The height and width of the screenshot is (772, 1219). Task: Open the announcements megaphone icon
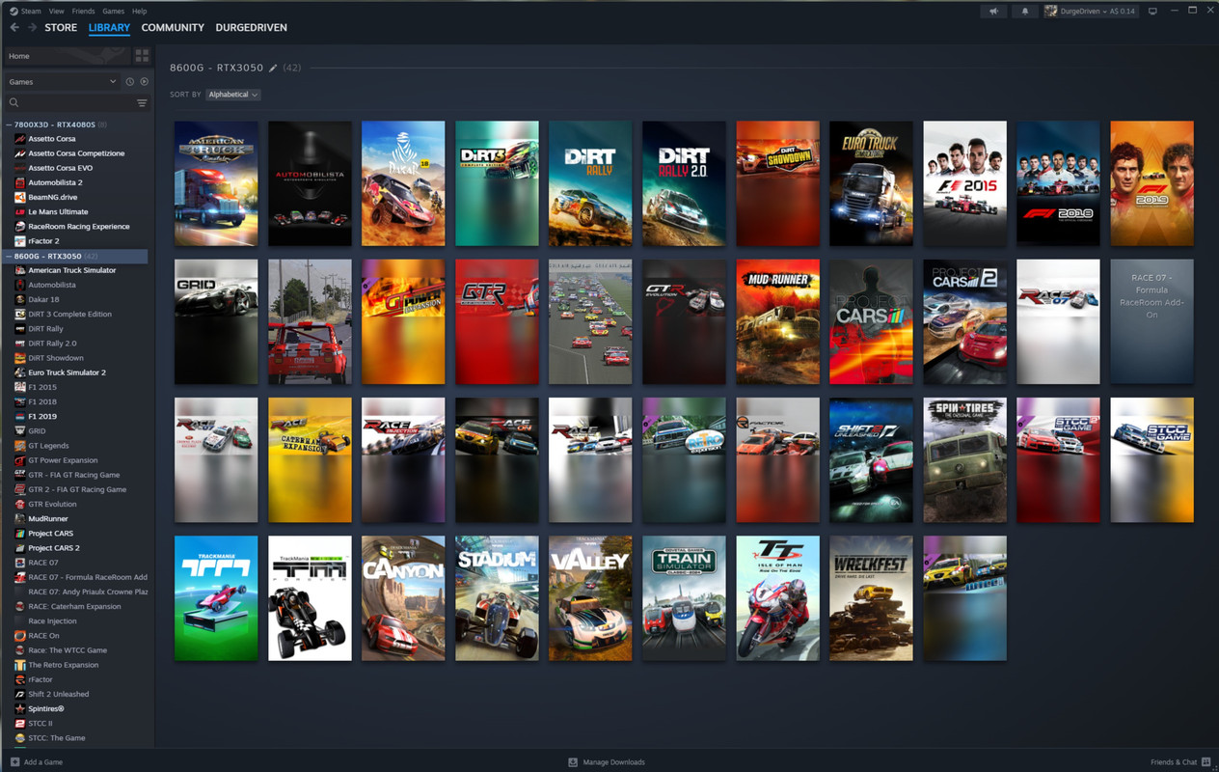(994, 11)
